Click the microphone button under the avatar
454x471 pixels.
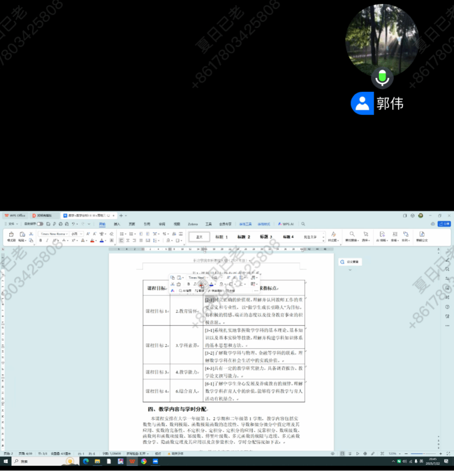(x=382, y=78)
